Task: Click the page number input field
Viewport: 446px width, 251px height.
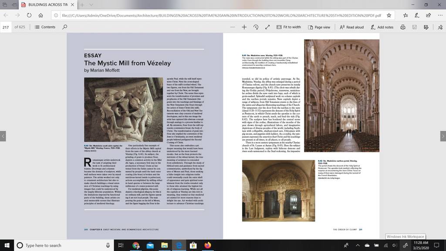Action: 6,27
